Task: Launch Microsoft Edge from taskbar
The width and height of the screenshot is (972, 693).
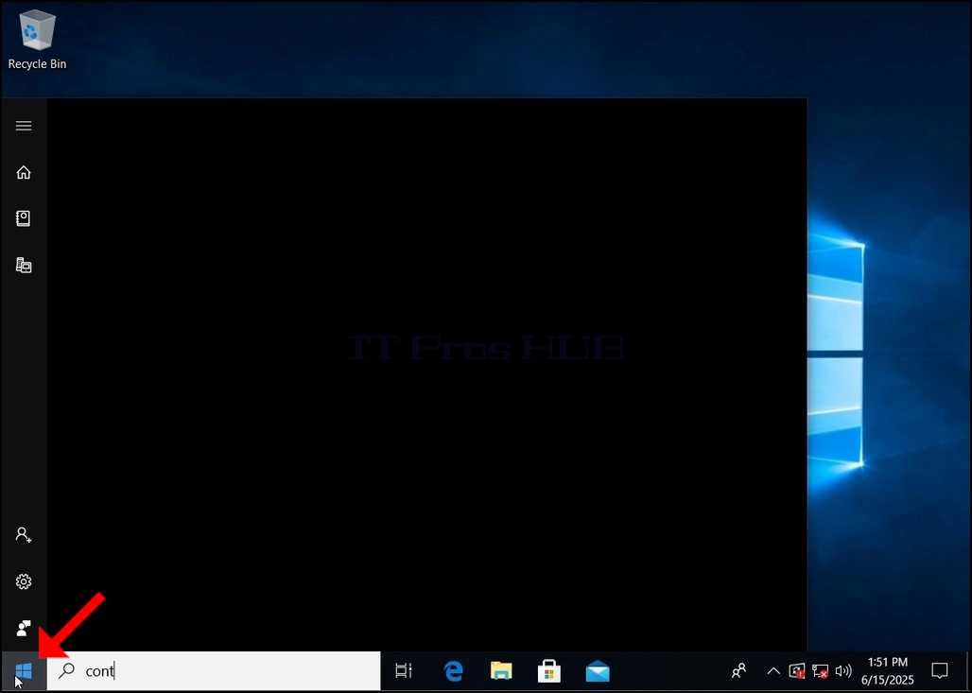Action: click(x=453, y=670)
